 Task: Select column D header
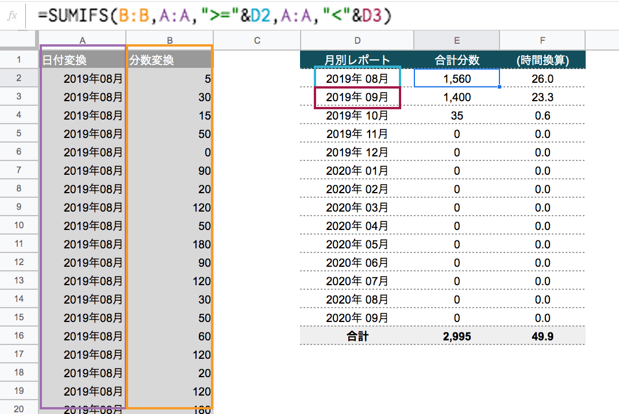[357, 40]
